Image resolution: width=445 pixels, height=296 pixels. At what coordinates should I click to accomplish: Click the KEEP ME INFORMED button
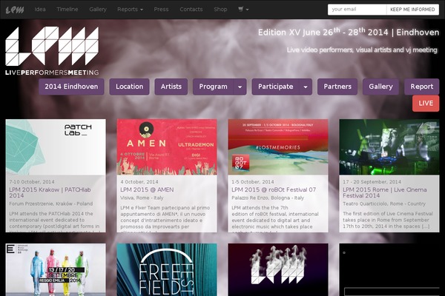point(412,10)
